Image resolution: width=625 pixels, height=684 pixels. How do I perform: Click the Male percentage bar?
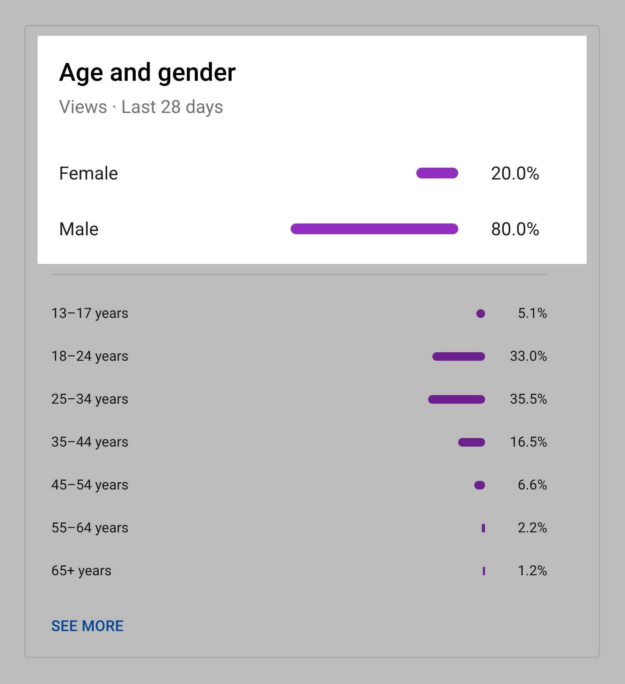pyautogui.click(x=374, y=229)
